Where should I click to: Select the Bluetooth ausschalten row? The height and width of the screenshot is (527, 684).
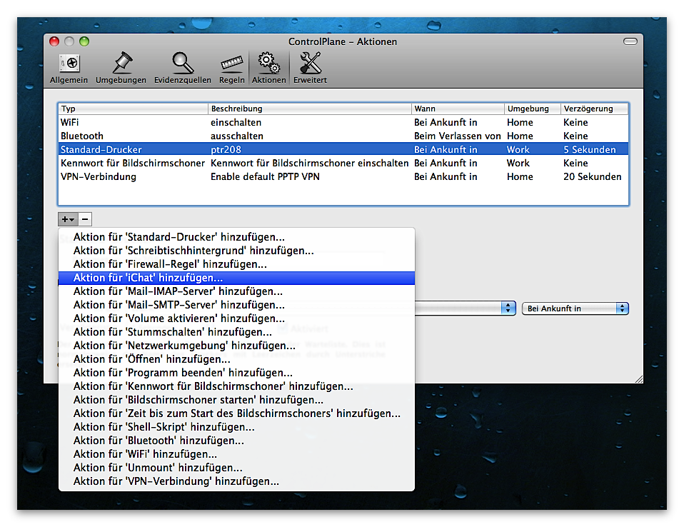pyautogui.click(x=343, y=136)
